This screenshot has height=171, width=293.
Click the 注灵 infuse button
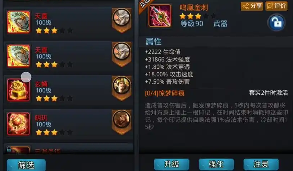pyautogui.click(x=261, y=164)
